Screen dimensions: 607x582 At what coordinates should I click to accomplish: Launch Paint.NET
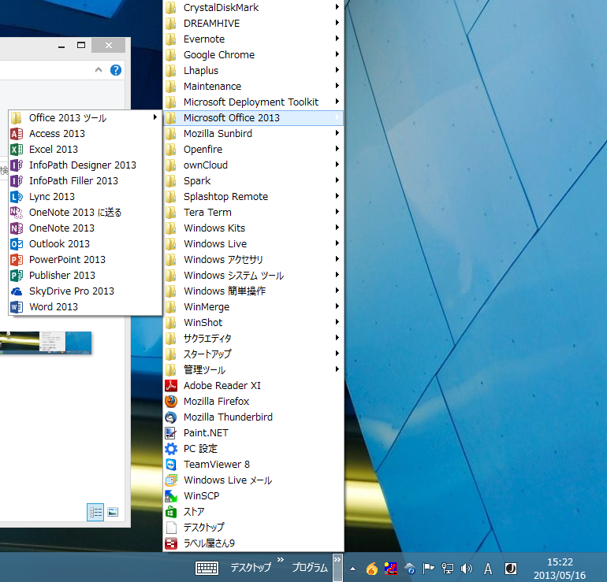click(254, 433)
